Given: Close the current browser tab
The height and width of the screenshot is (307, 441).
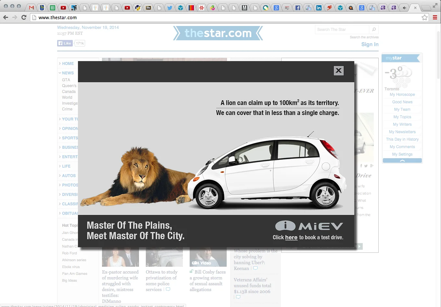Looking at the screenshot, I should 415,7.
